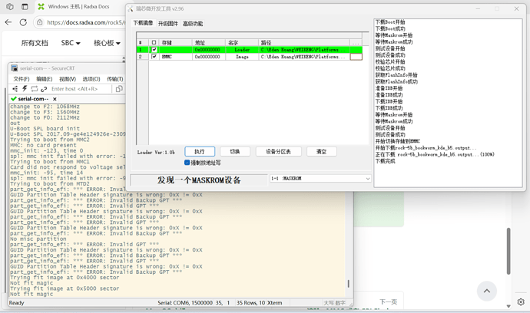Click settings gear icon at bottom right

(x=521, y=301)
